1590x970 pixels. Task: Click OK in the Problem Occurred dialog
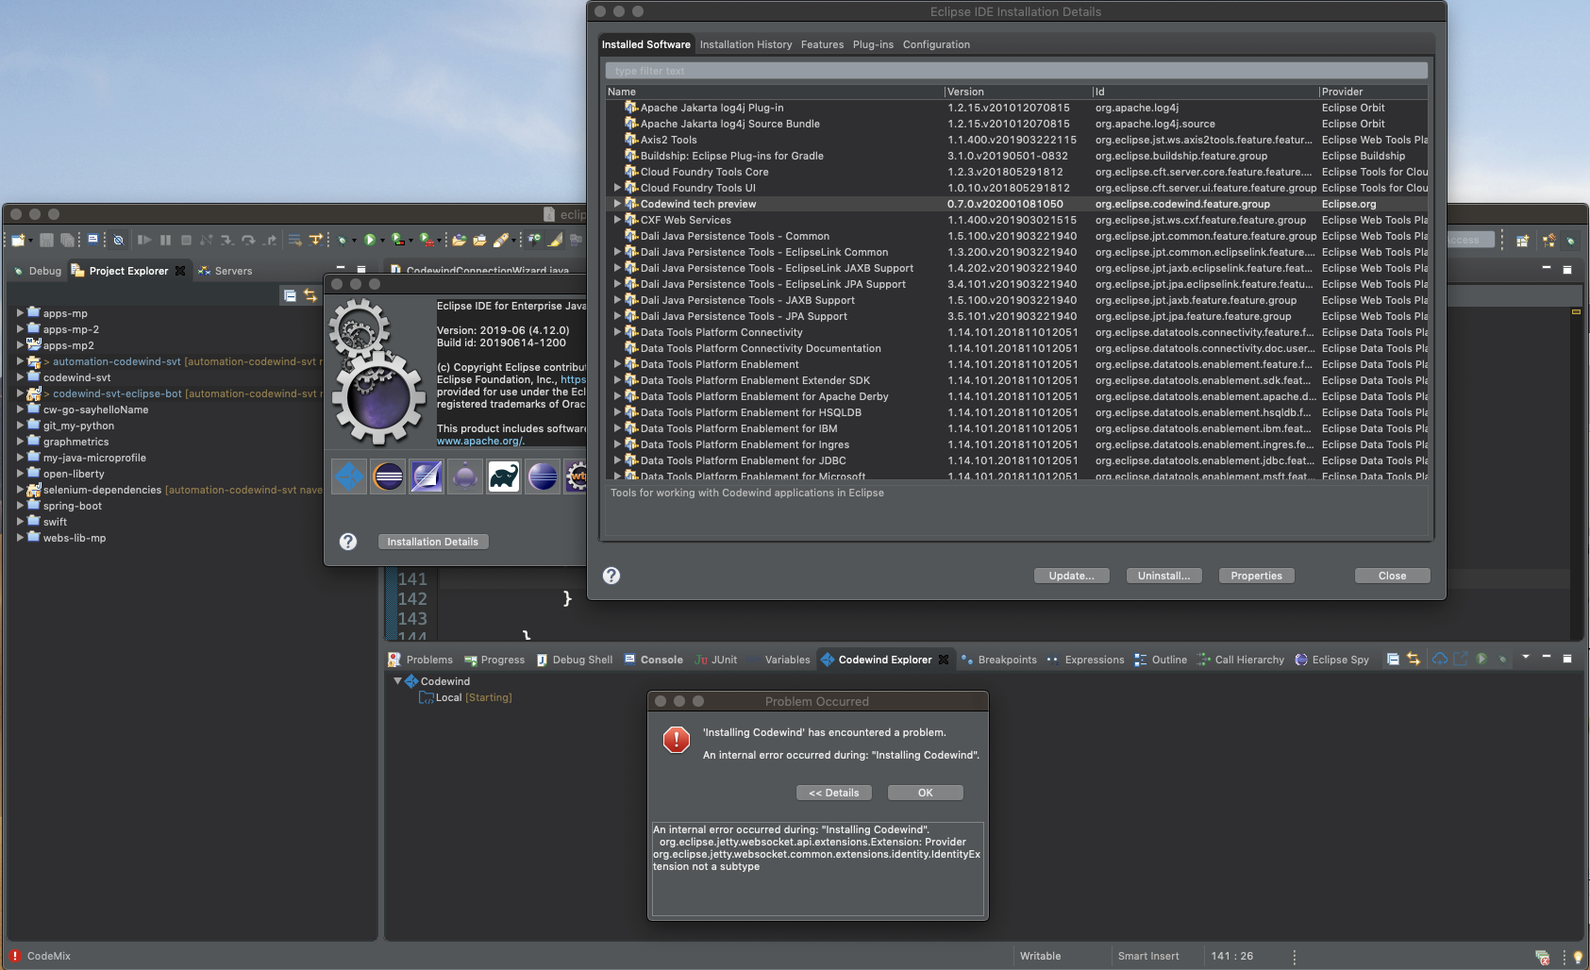pyautogui.click(x=924, y=793)
